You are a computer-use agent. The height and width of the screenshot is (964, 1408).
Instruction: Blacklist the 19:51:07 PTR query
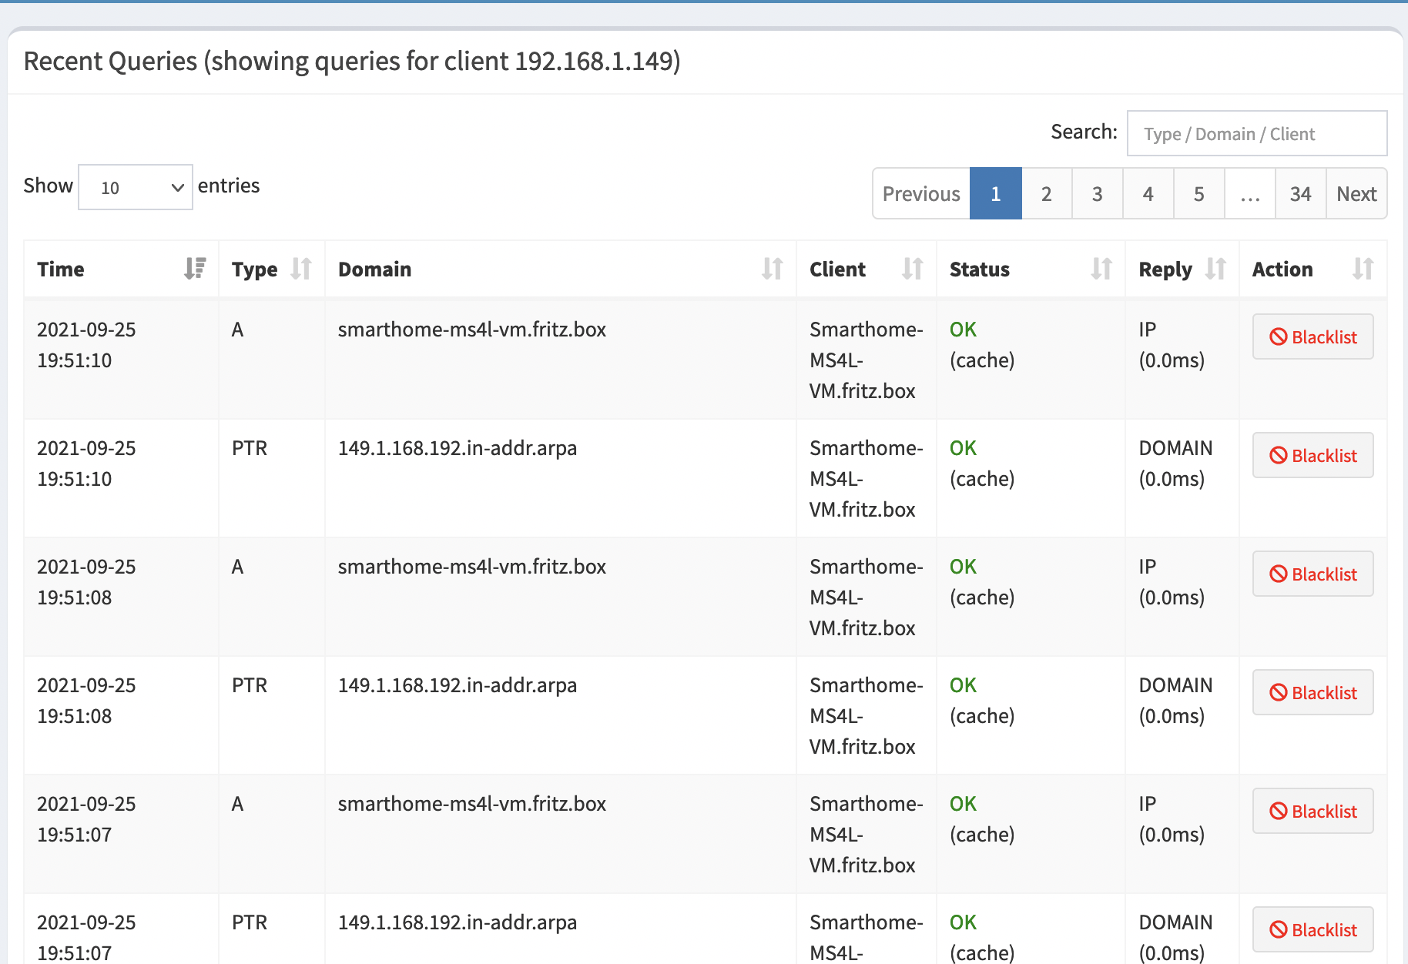[1312, 930]
